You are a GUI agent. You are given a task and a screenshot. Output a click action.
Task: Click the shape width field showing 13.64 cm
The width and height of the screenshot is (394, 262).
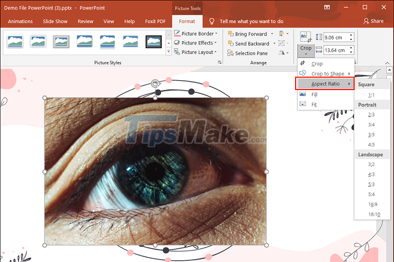coord(336,50)
